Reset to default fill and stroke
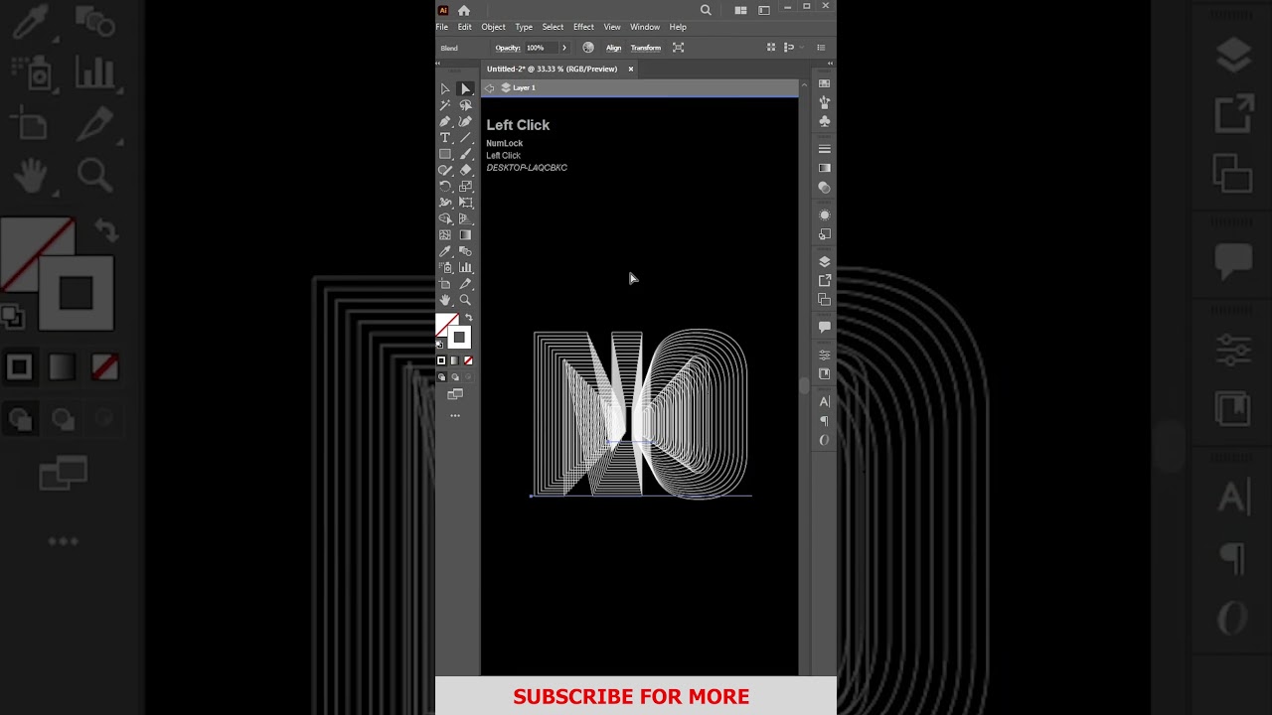Screen dimensions: 1272x715 click(439, 345)
